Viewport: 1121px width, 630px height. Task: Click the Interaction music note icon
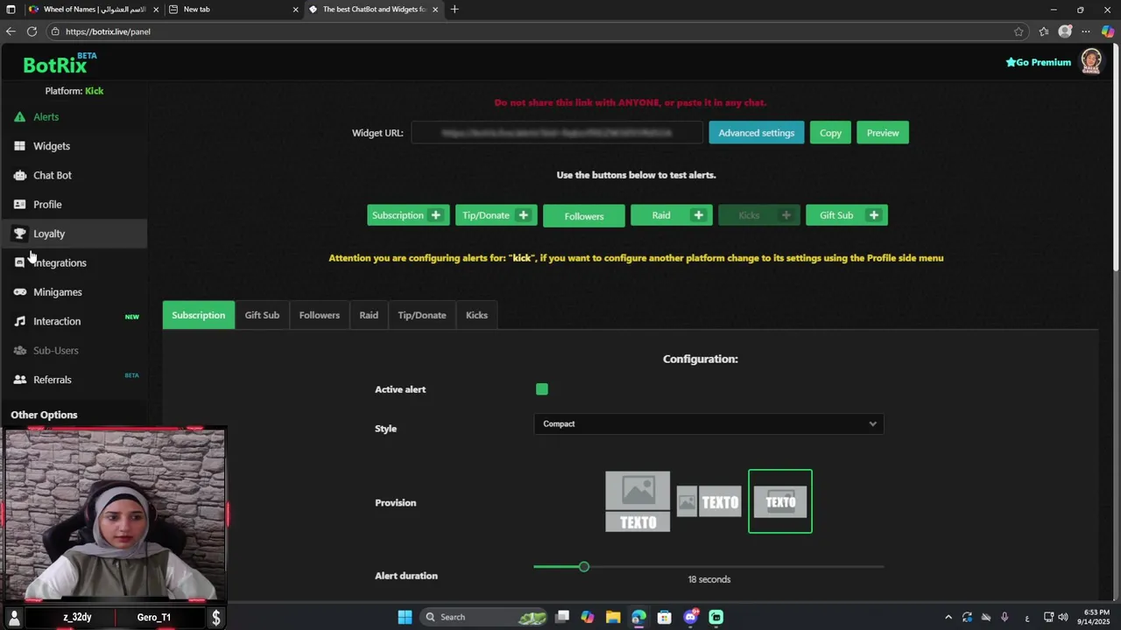click(x=19, y=321)
